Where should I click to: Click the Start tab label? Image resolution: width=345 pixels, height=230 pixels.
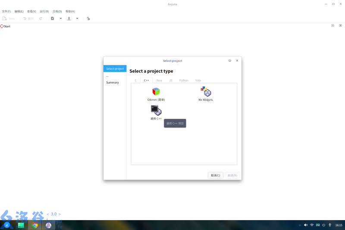[x=7, y=26]
